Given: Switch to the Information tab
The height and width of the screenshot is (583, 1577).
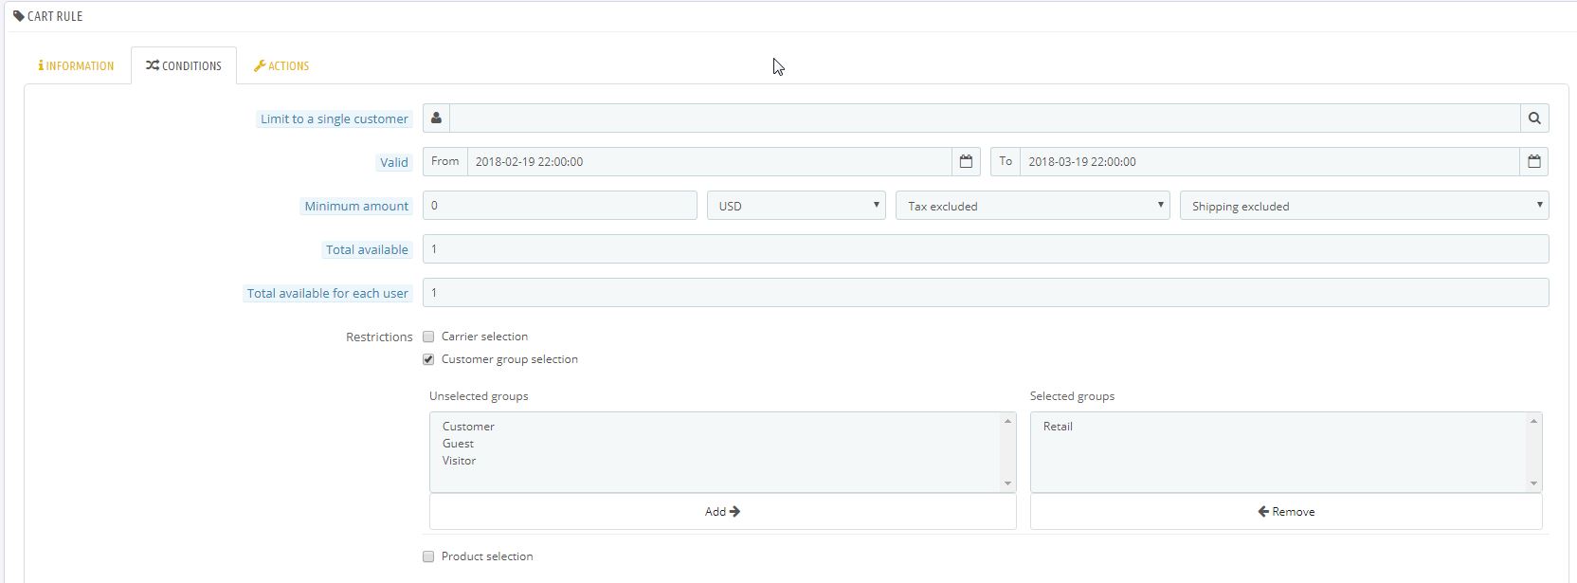Looking at the screenshot, I should click(76, 66).
